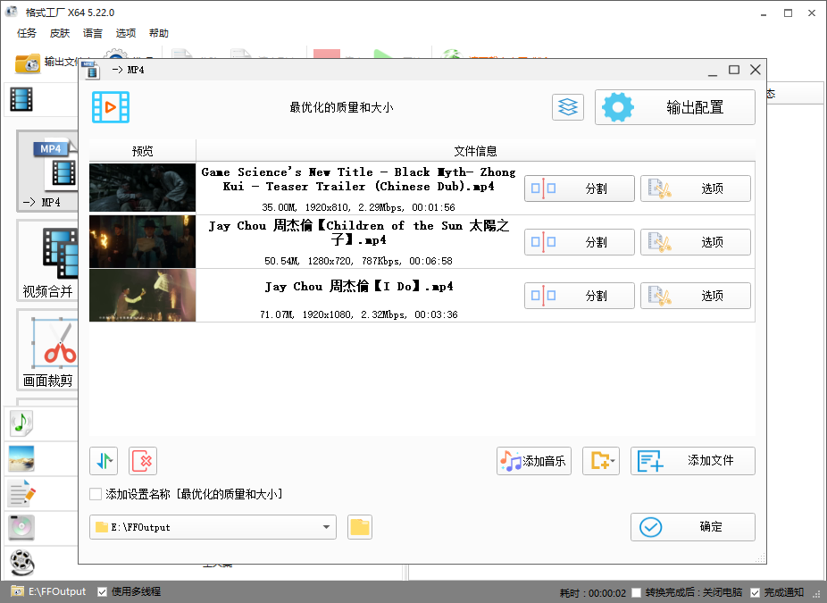Viewport: 827px width, 603px height.
Task: Click the scissors clip icon in I Do row
Action: pyautogui.click(x=659, y=296)
